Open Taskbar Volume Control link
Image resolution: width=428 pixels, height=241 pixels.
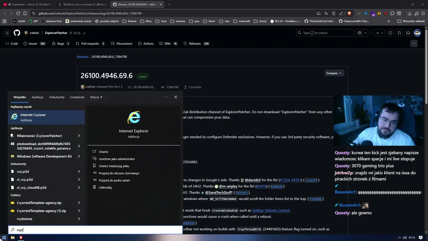pos(271,210)
